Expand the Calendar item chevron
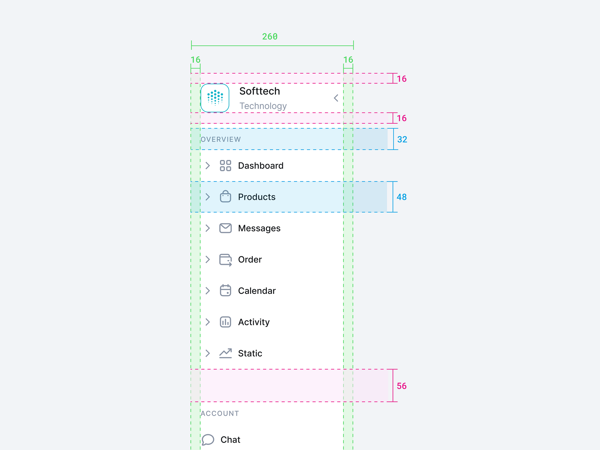The width and height of the screenshot is (600, 450). coord(208,291)
